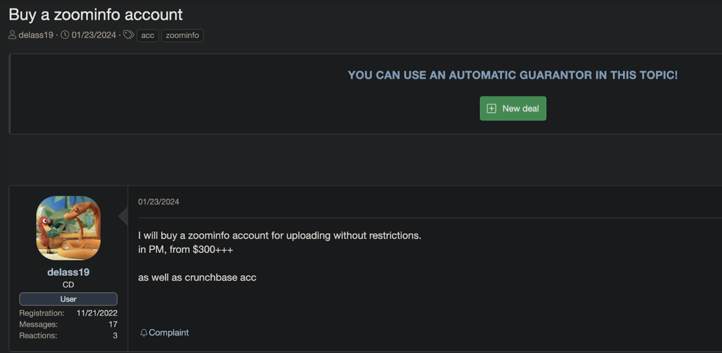Click the 01/23/2024 post timestamp
Image resolution: width=722 pixels, height=353 pixels.
coord(159,202)
